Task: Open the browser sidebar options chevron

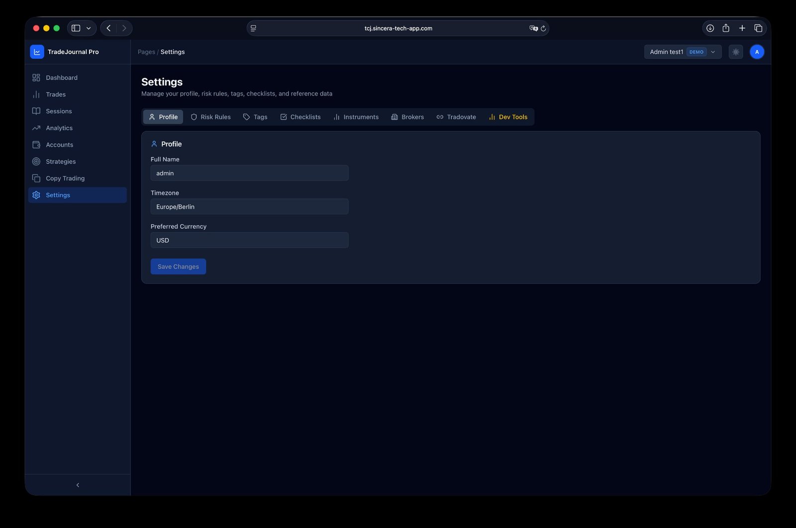Action: (x=89, y=28)
